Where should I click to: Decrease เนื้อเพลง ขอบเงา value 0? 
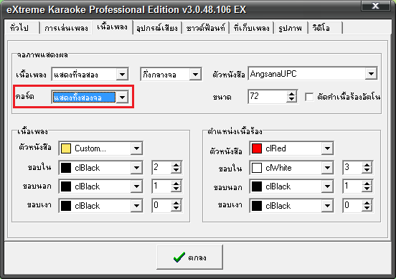coord(176,208)
